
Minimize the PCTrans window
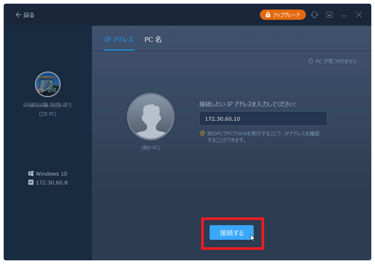[344, 15]
